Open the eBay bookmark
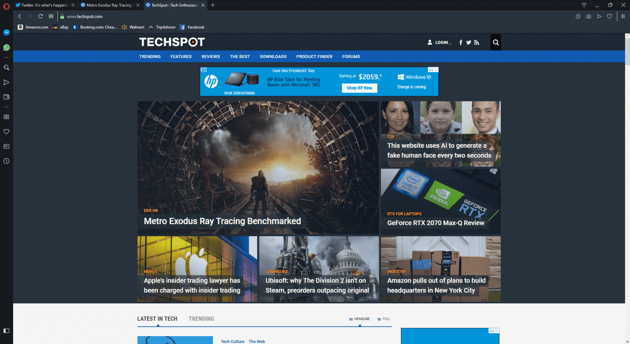The height and width of the screenshot is (344, 630). pyautogui.click(x=60, y=27)
